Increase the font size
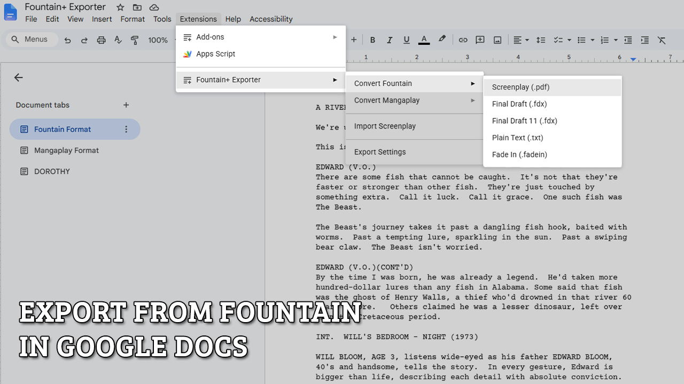 pos(353,40)
